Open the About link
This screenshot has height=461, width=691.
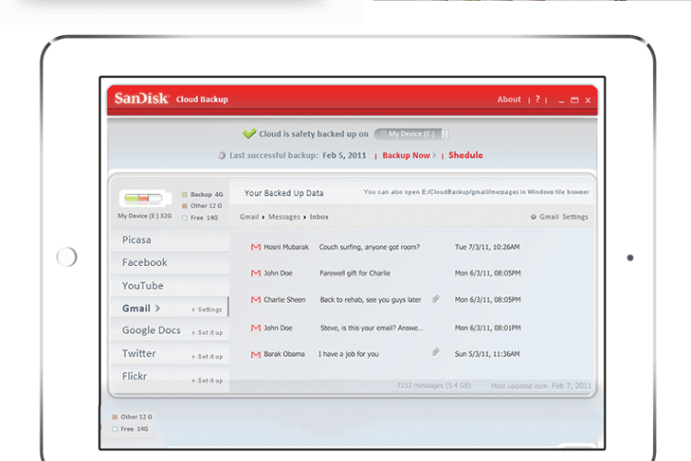tap(509, 99)
